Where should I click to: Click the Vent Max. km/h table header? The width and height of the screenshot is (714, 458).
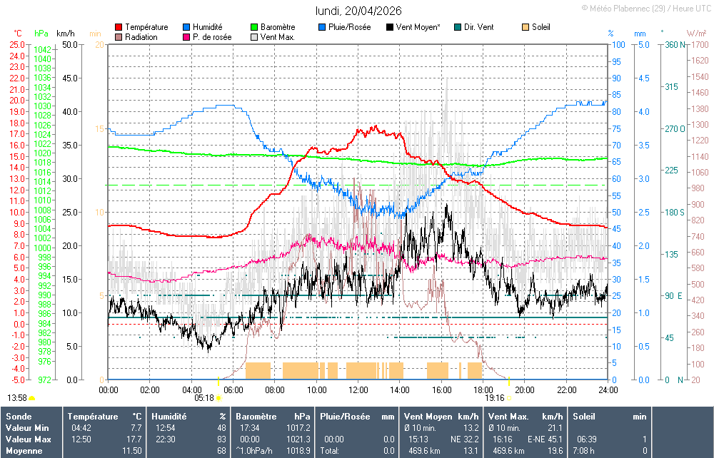pos(508,416)
